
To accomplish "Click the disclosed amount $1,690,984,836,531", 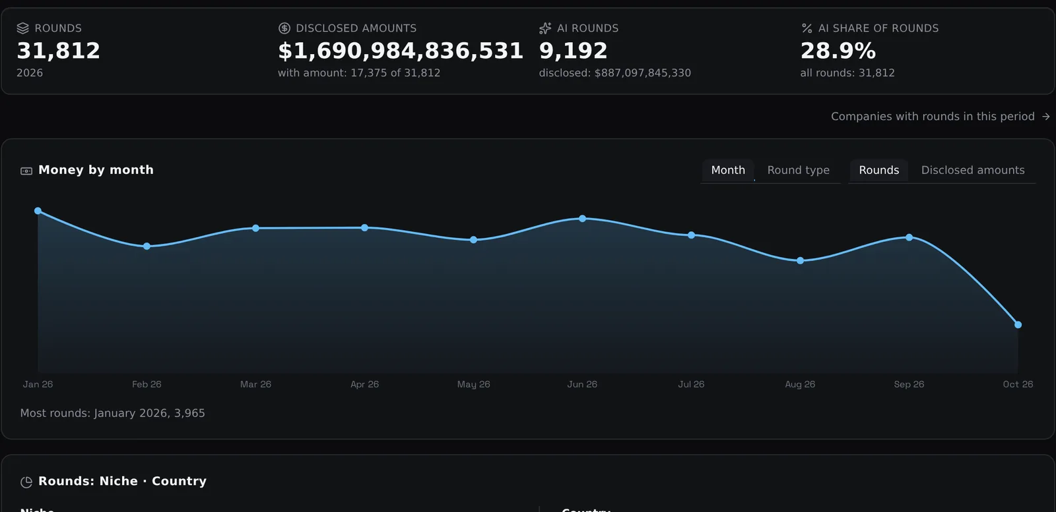I will [x=401, y=51].
